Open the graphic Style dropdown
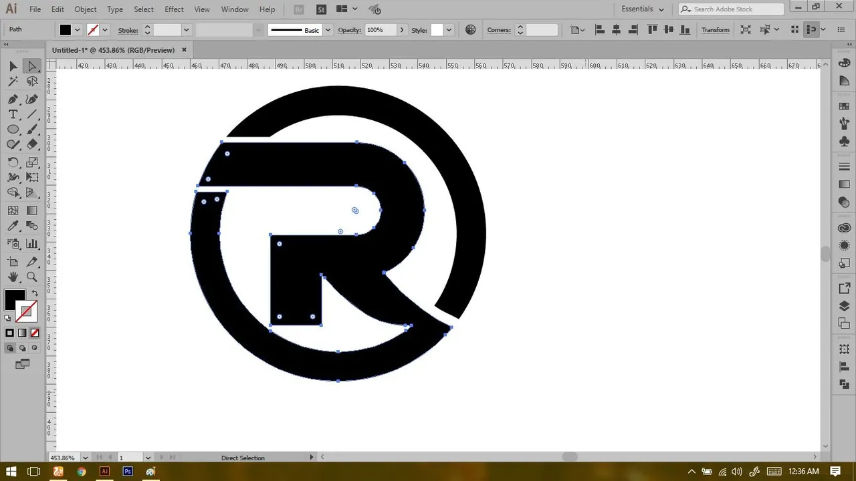856x481 pixels. 449,30
